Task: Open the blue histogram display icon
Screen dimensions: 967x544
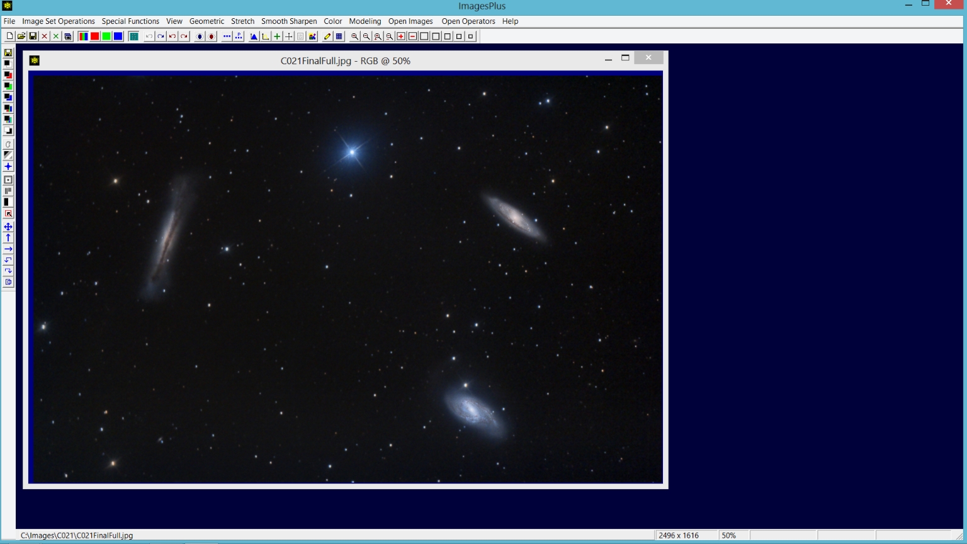Action: [x=254, y=37]
